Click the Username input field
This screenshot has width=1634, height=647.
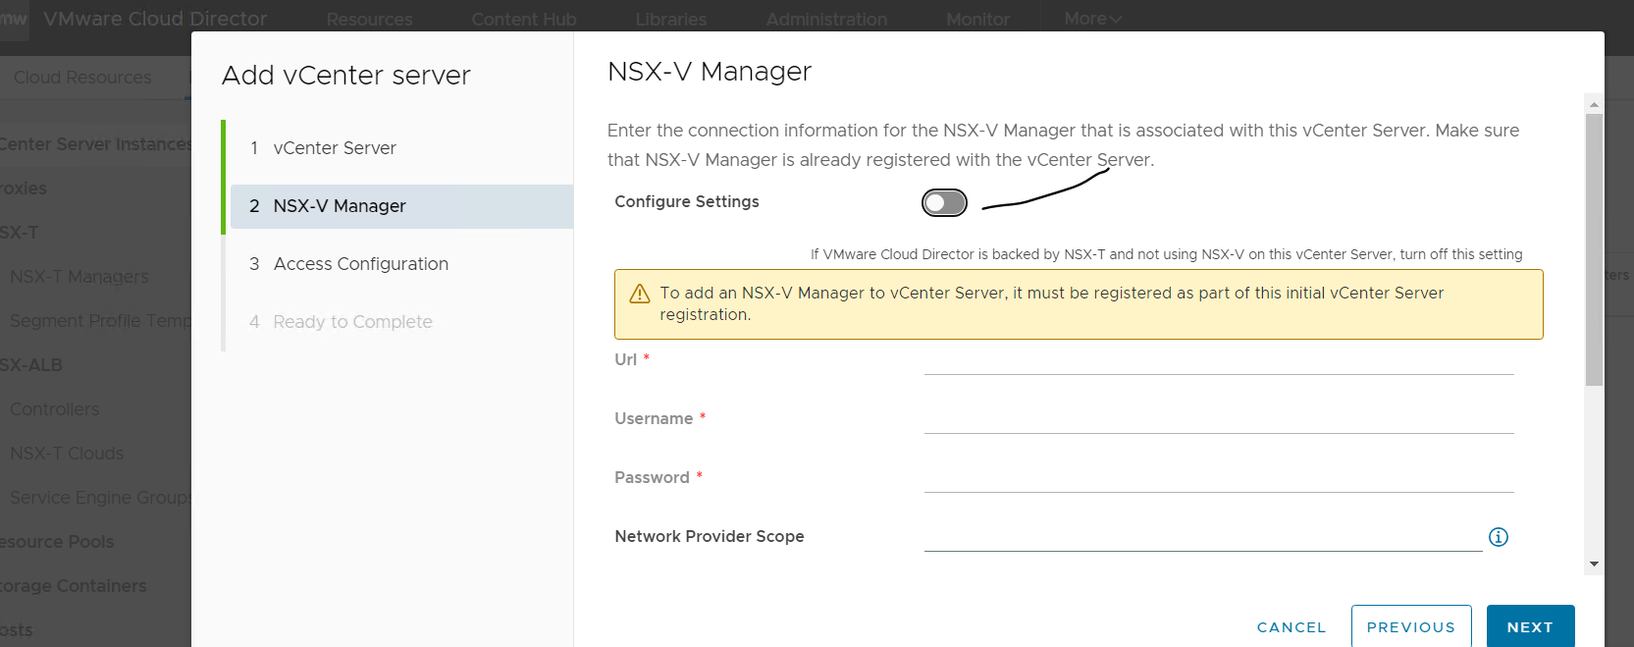(x=1219, y=419)
